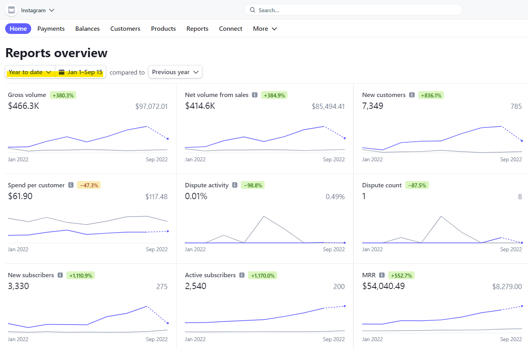528x349 pixels.
Task: Open the Gross volume report title
Action: 27,95
